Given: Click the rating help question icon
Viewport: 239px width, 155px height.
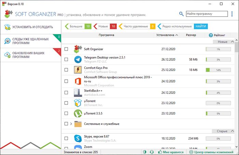Looking at the screenshot, I should point(211,35).
